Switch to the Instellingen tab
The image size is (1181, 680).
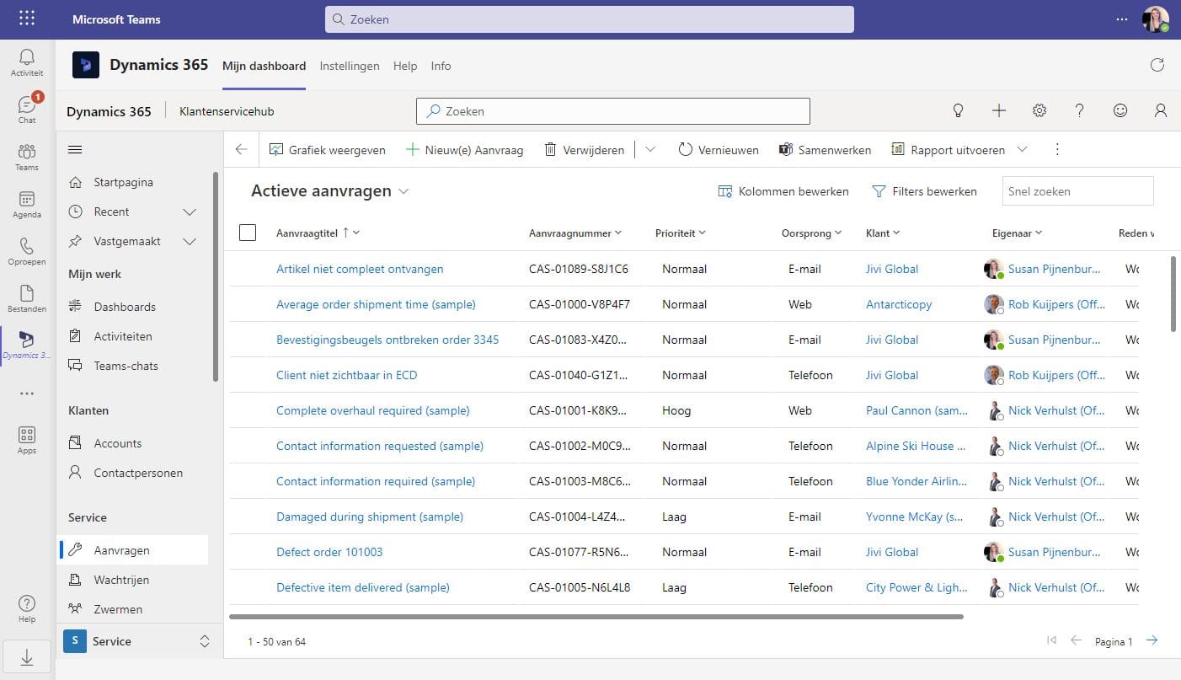(x=350, y=66)
